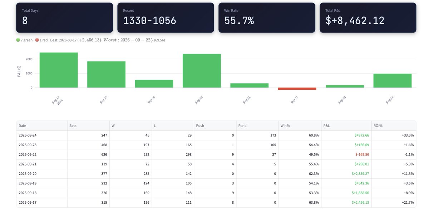The image size is (429, 213).
Task: Click the +21.7% ROI cell
Action: coord(394,203)
